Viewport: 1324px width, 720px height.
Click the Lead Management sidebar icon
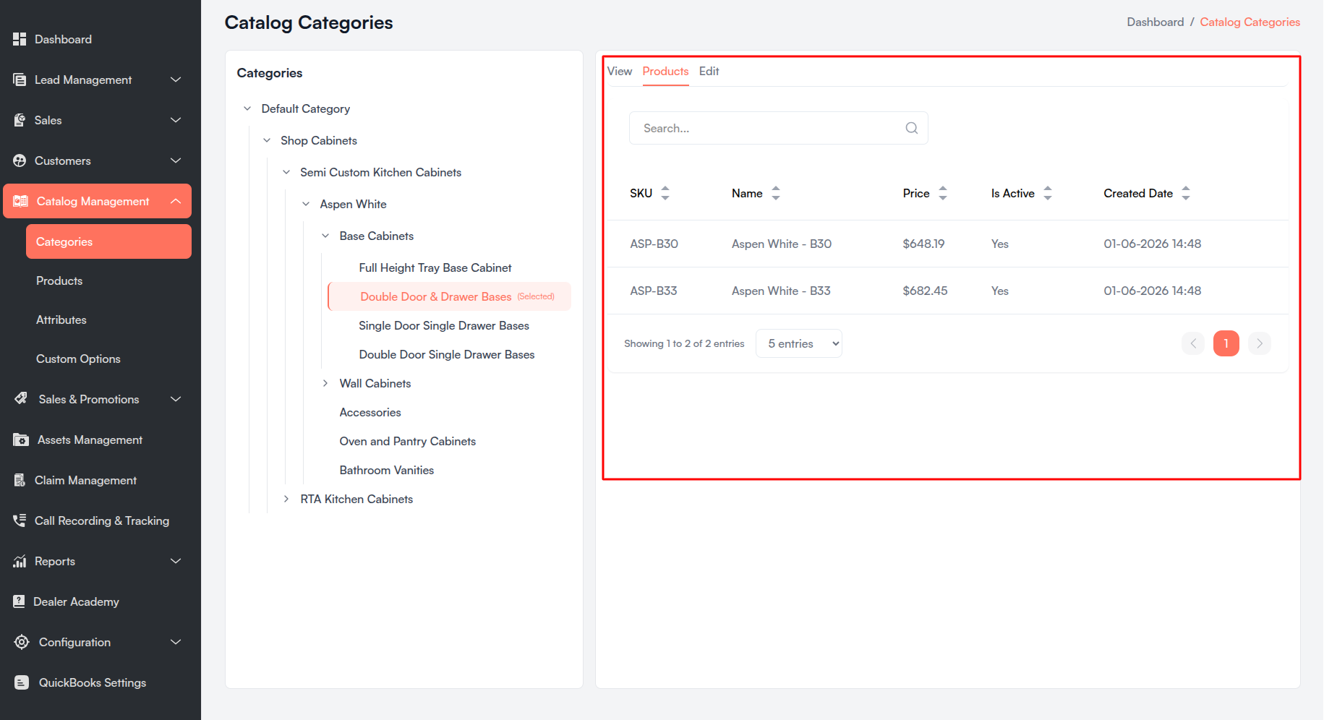[20, 80]
